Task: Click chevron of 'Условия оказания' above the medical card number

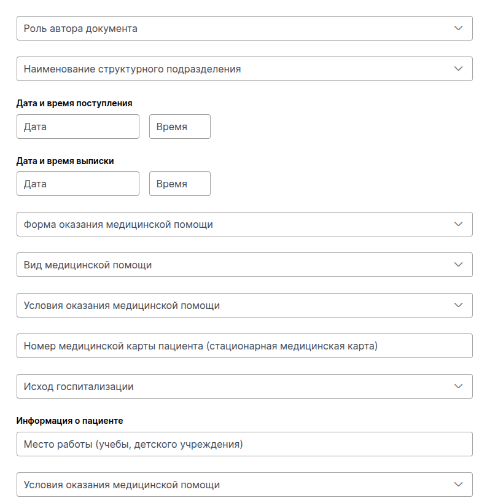Action: 459,305
